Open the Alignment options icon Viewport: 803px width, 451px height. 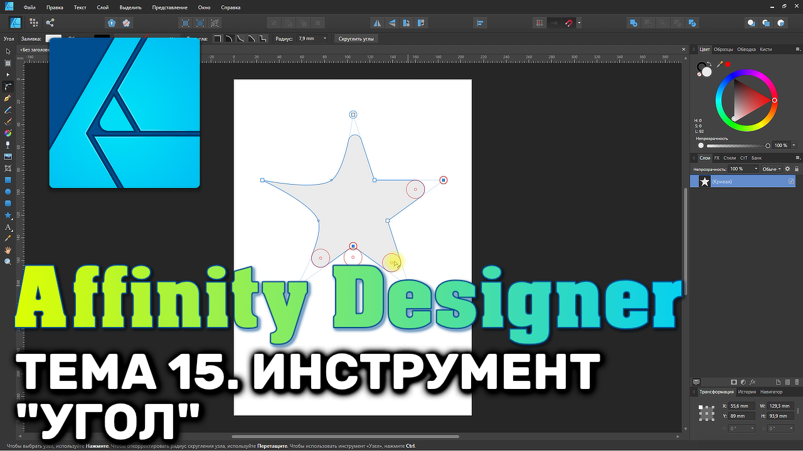(481, 23)
